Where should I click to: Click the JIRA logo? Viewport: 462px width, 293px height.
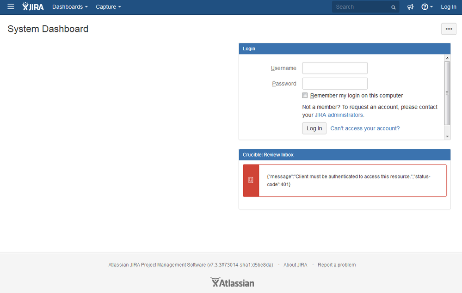coord(33,6)
